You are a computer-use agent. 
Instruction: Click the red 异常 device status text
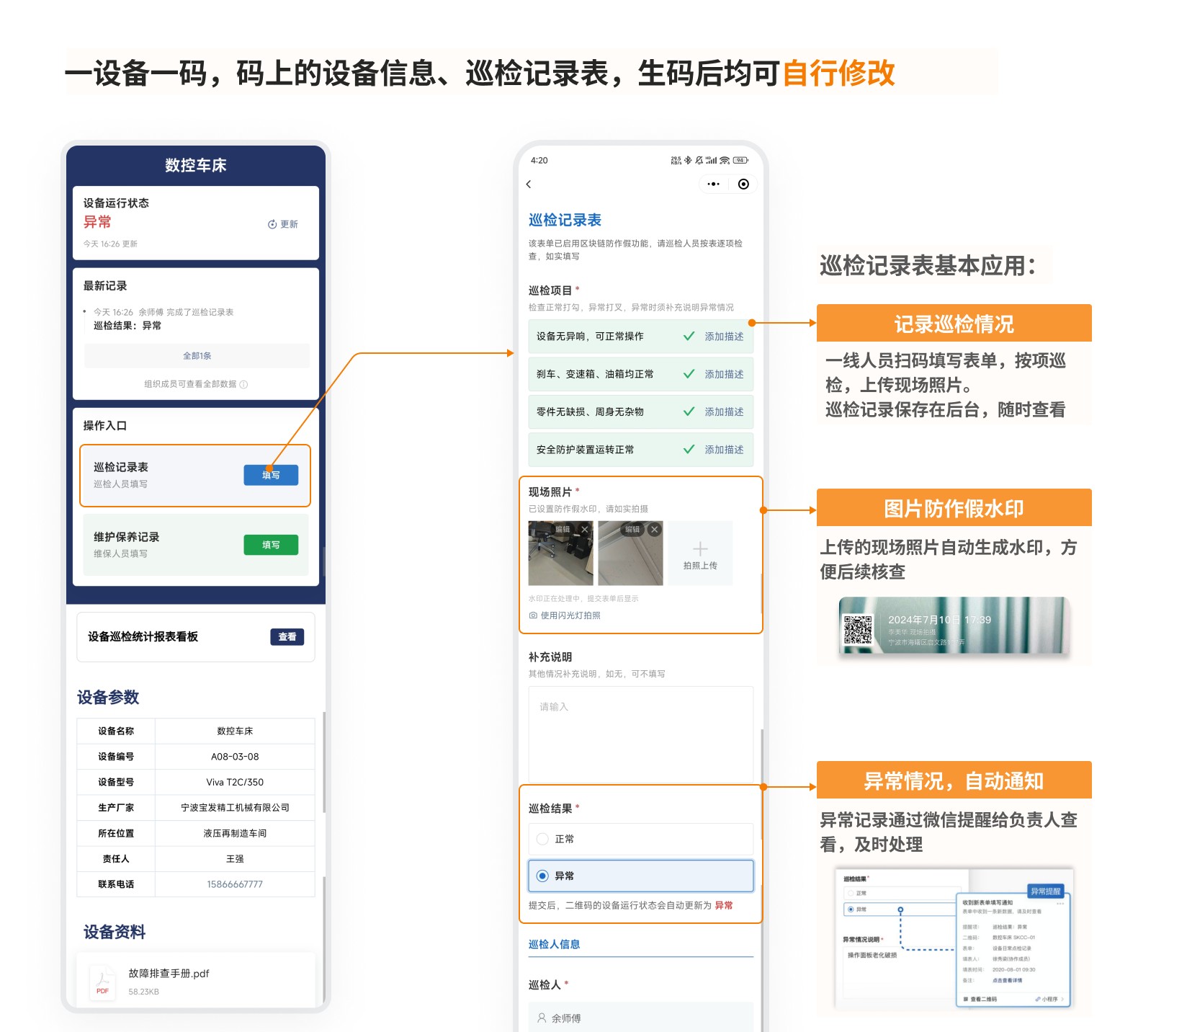tap(97, 222)
